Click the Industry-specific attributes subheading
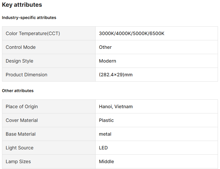Image resolution: width=220 pixels, height=169 pixels. click(29, 18)
